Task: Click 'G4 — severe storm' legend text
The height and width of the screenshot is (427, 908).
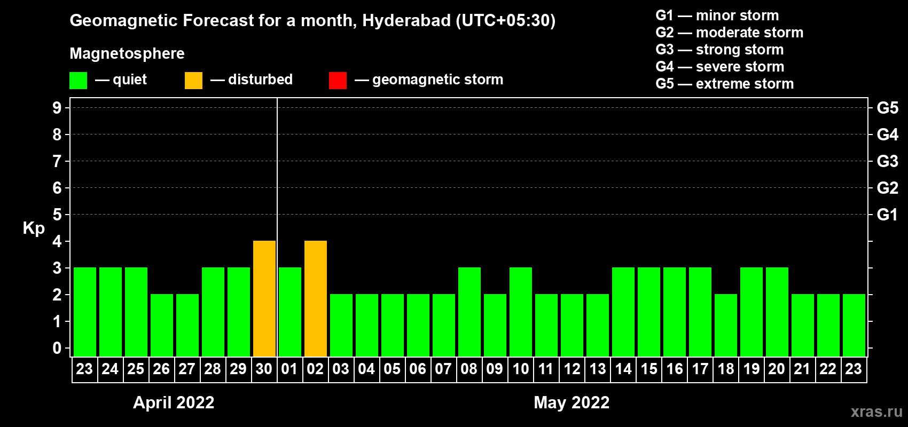Action: [x=720, y=67]
